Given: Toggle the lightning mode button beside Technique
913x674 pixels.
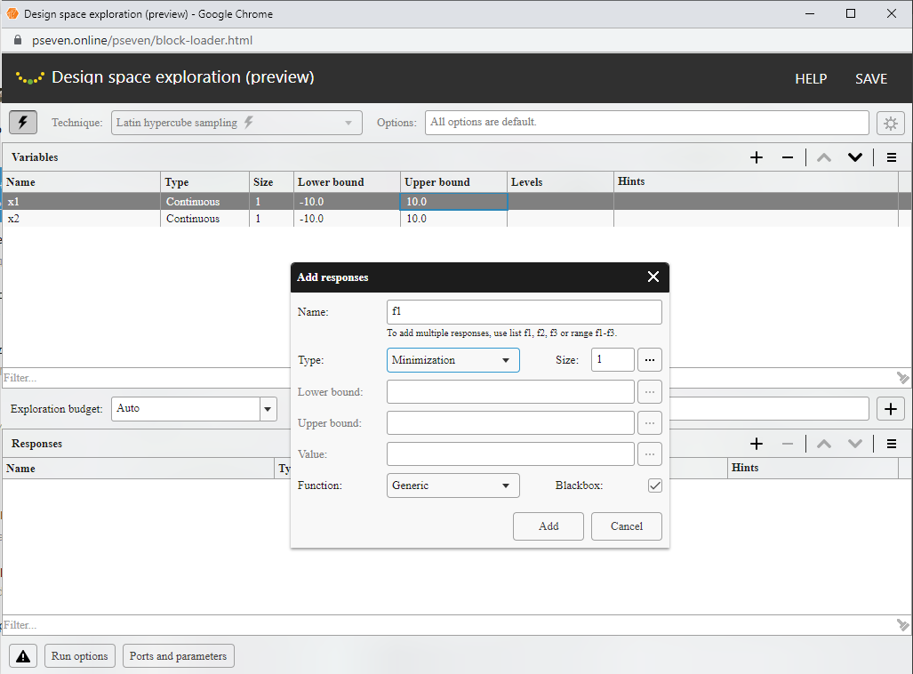Looking at the screenshot, I should [23, 123].
